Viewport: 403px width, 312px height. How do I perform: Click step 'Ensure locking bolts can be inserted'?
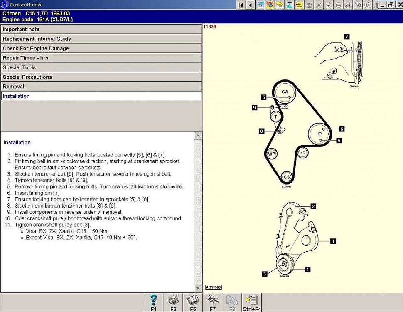[x=82, y=199]
